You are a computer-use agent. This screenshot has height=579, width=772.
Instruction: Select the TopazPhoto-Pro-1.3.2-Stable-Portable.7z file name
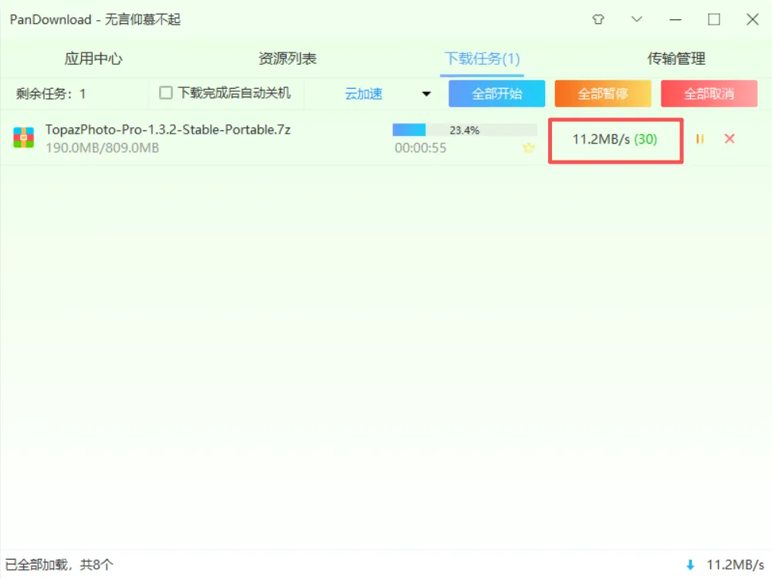(168, 130)
